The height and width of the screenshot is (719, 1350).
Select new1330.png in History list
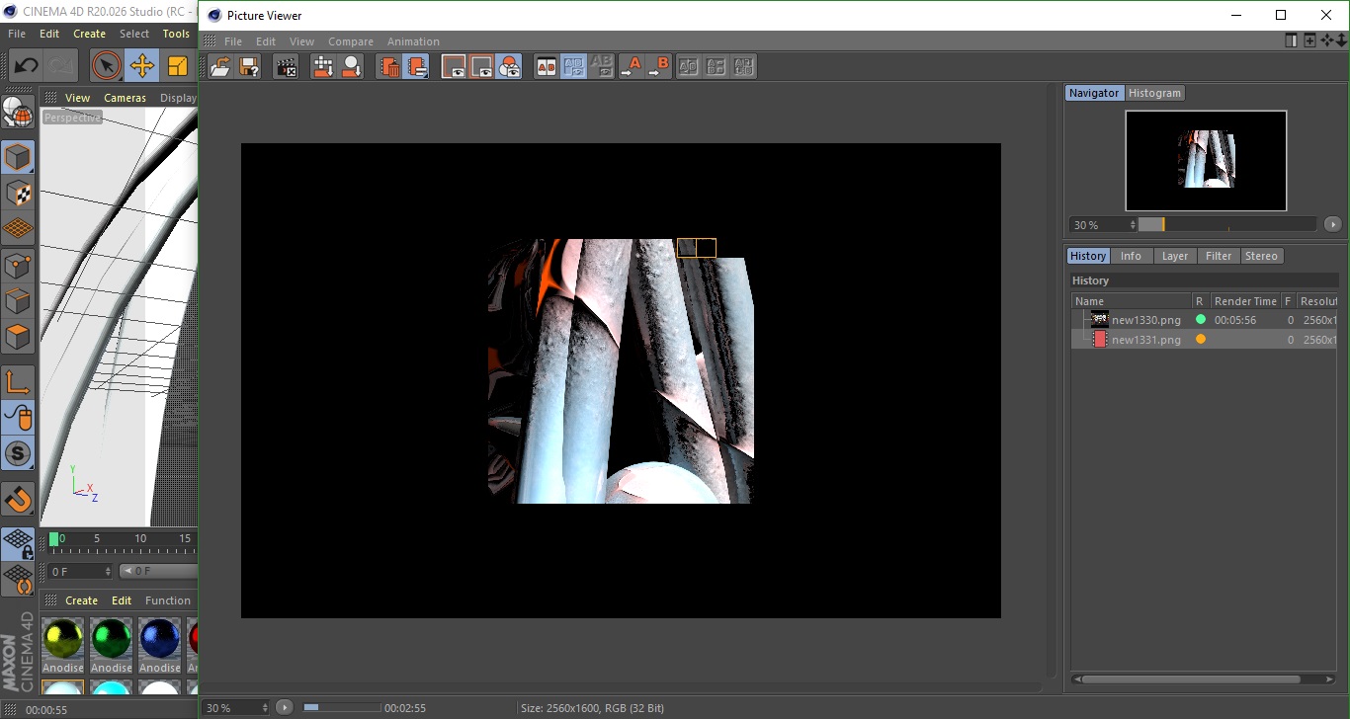pos(1145,319)
